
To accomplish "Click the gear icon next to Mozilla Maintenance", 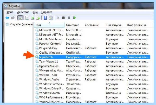I will [37, 39].
